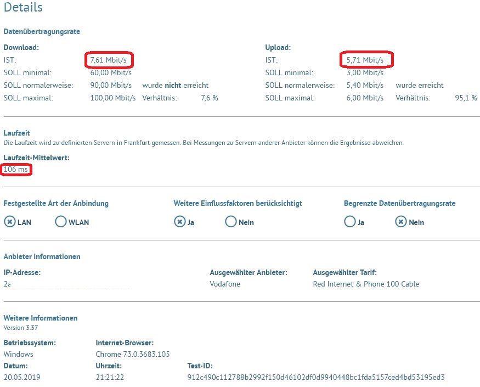Click the time value 21:21:22
The image size is (480, 387).
click(109, 377)
